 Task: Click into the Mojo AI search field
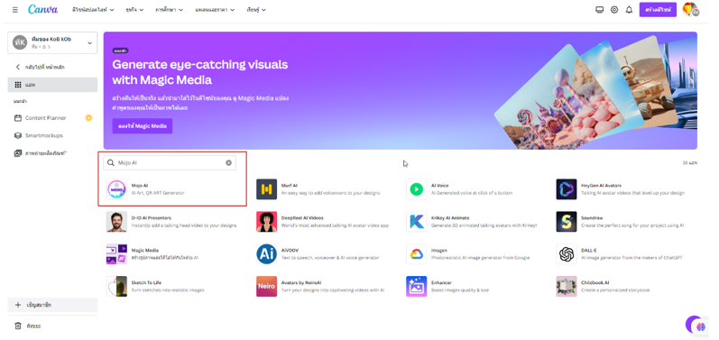(x=170, y=162)
